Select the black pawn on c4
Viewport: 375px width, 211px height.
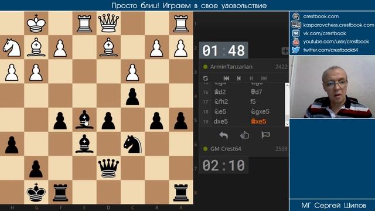tap(132, 96)
